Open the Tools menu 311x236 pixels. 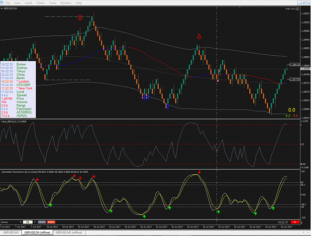[x=53, y=3]
